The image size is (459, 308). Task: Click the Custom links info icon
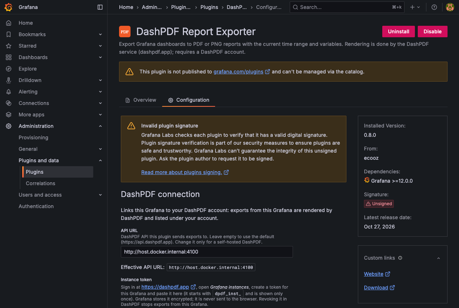(x=400, y=258)
